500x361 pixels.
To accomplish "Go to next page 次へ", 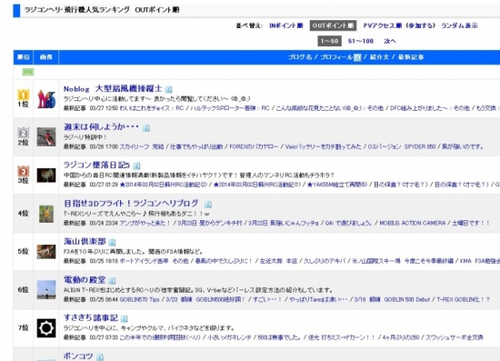I will tap(390, 41).
